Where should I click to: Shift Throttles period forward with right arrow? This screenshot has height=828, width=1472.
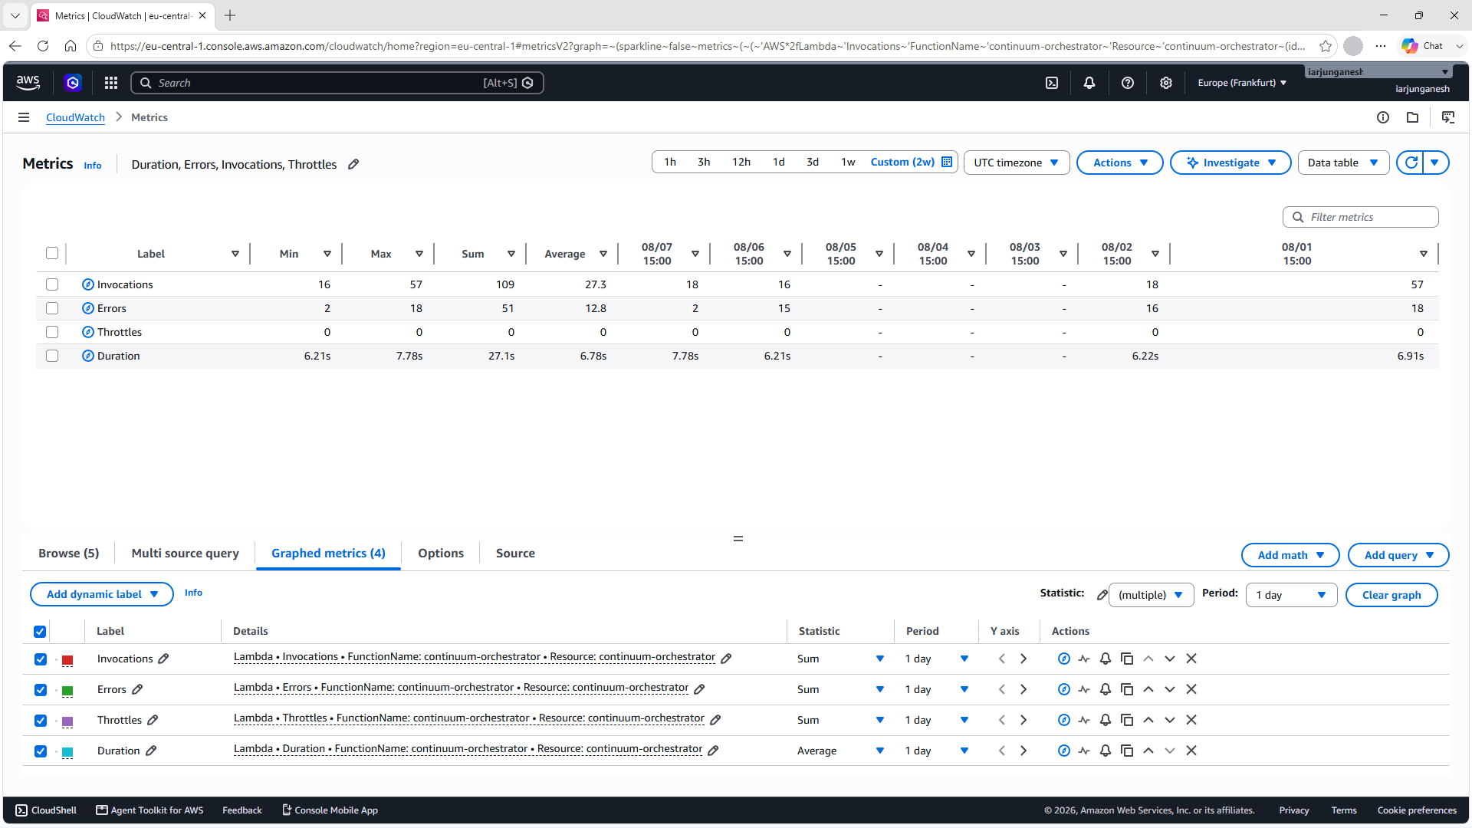(1024, 720)
